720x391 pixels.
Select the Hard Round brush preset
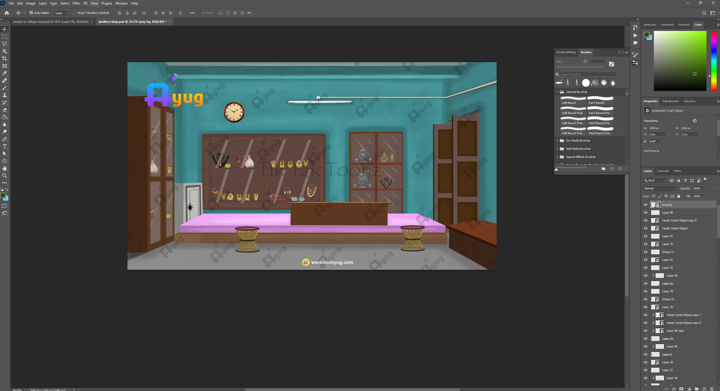[x=600, y=100]
